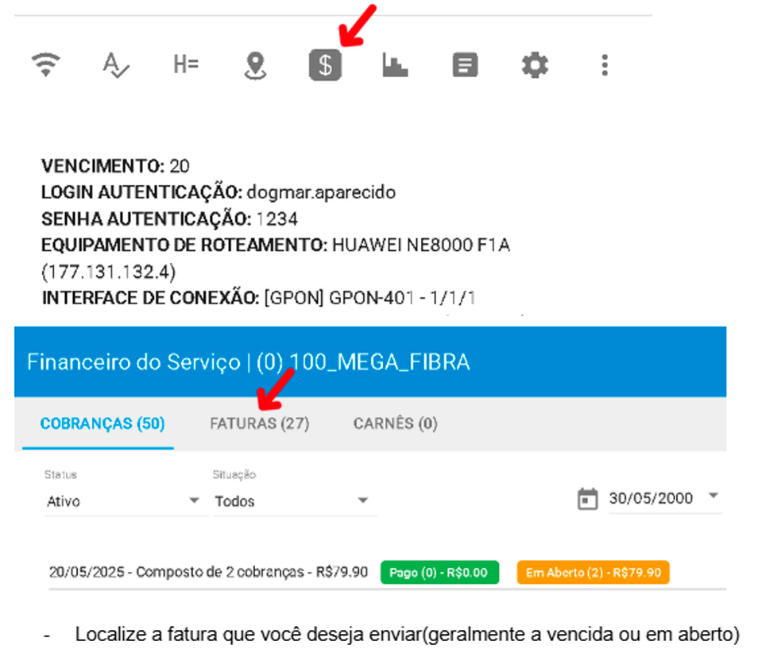Open the CARNÊS (0) tab

click(x=395, y=424)
